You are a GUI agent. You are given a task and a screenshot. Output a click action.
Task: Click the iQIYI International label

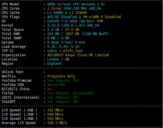pyautogui.click(x=20, y=97)
